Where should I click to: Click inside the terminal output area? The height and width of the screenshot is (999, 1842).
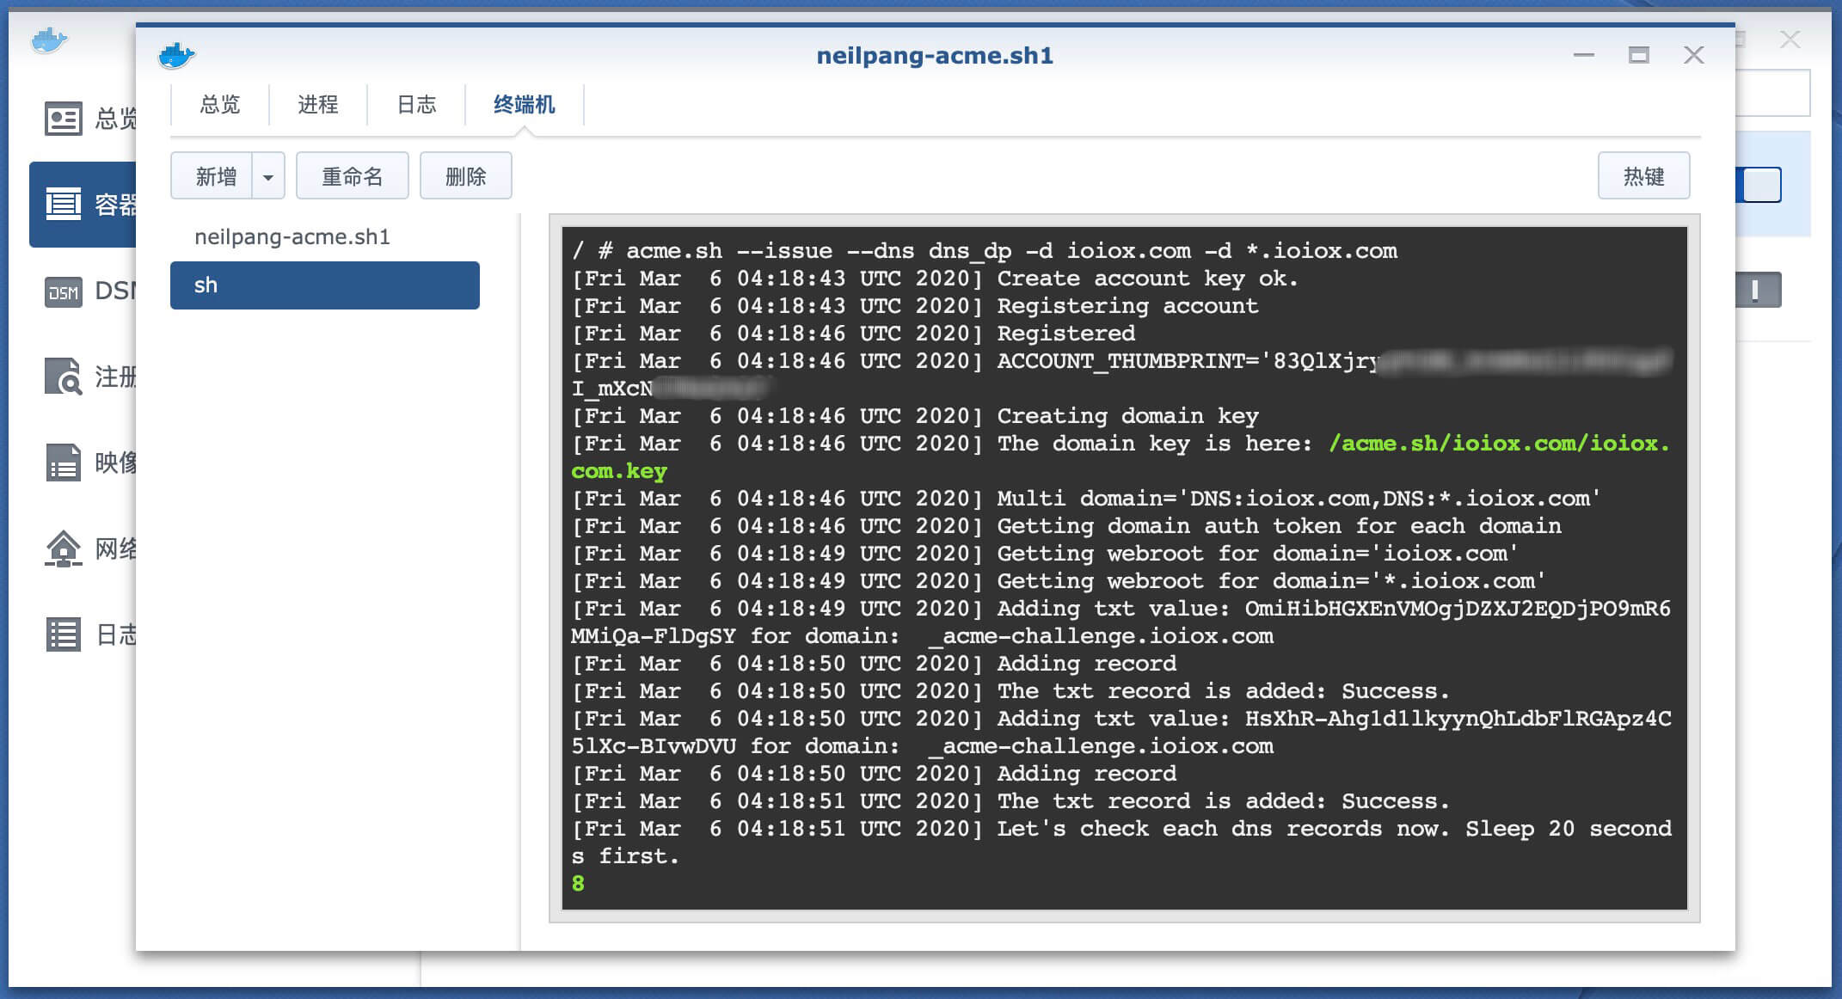[x=1123, y=567]
